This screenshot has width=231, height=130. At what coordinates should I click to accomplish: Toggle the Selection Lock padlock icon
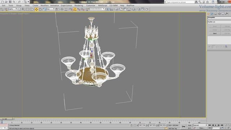point(131,125)
